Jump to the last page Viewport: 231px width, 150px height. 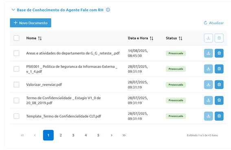[x=124, y=135]
